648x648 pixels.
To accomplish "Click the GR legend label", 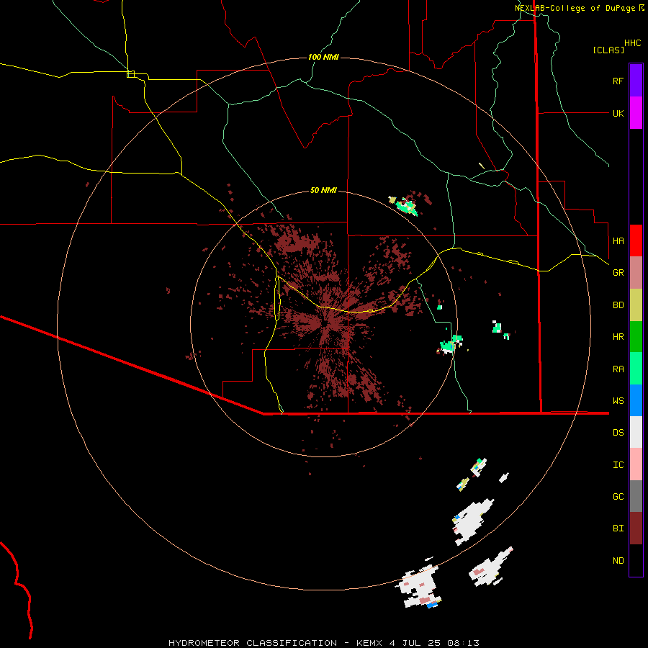I will coord(618,273).
